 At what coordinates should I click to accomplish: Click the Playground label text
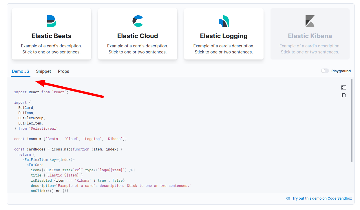point(341,71)
